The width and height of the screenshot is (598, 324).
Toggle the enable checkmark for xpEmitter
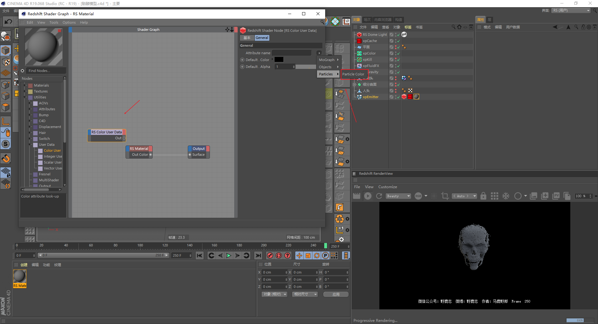(398, 97)
